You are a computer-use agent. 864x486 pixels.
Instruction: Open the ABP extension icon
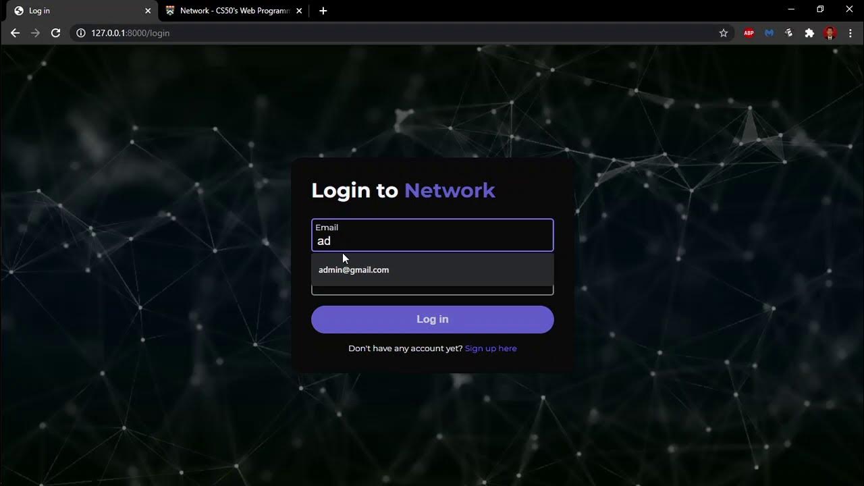point(749,33)
